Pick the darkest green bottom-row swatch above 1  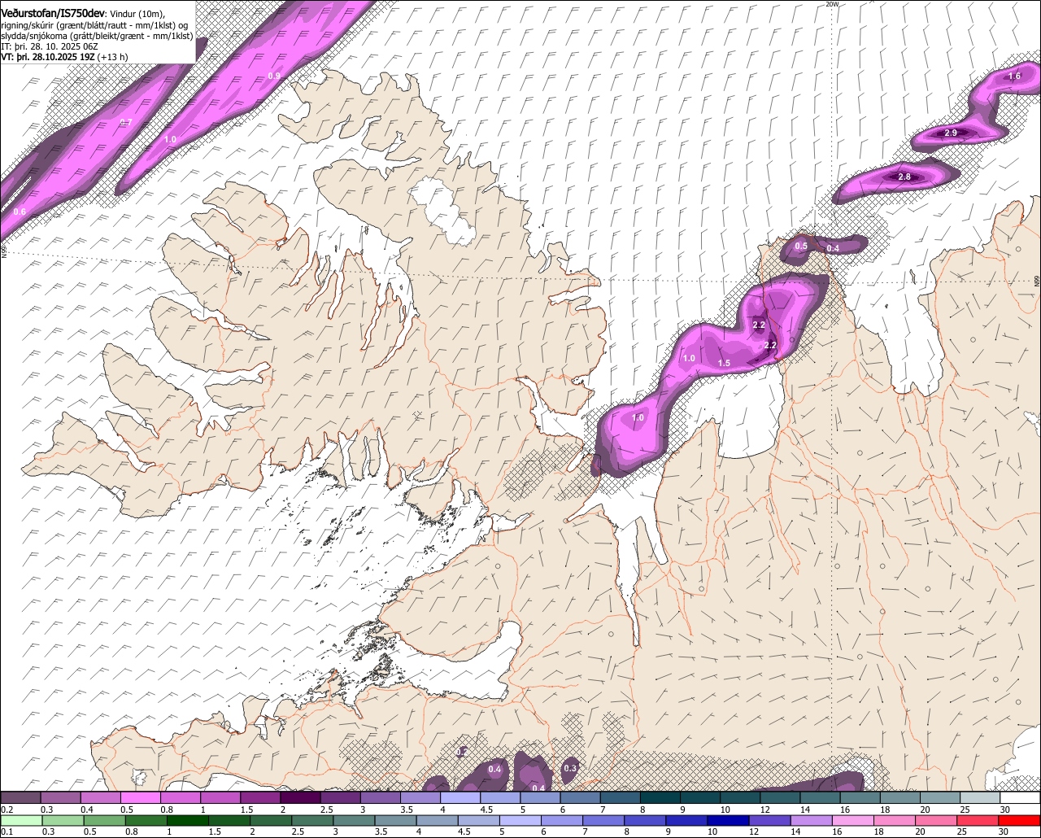[x=187, y=820]
